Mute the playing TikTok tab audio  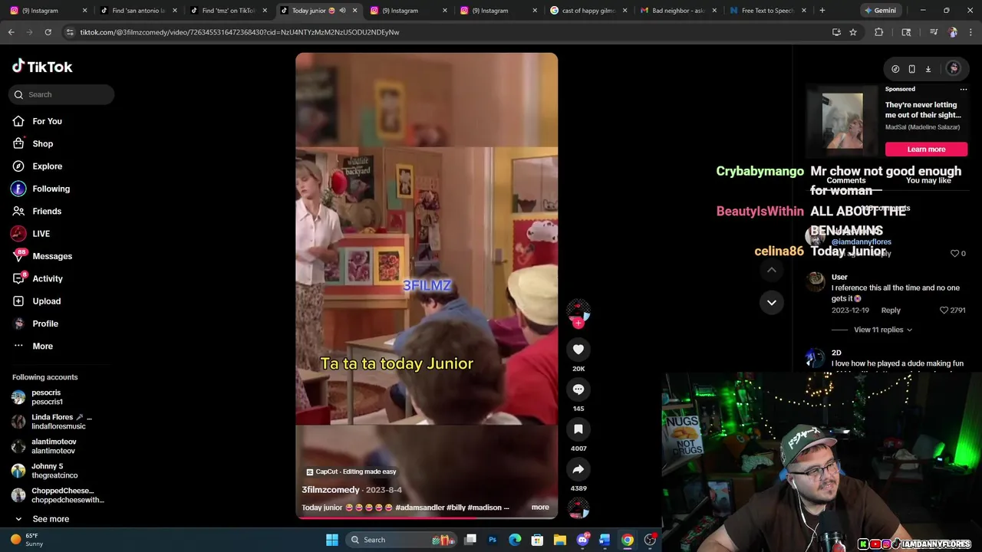(342, 11)
